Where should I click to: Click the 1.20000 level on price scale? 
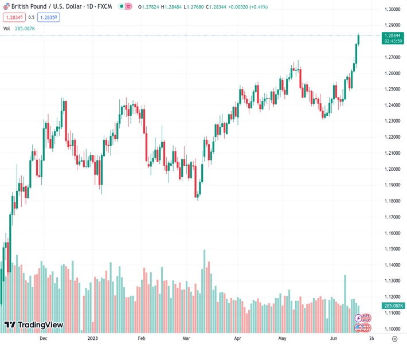[x=393, y=169]
